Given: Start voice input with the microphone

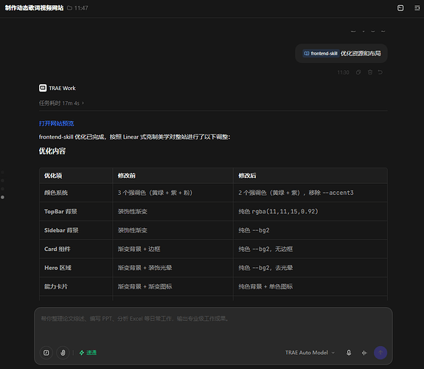Looking at the screenshot, I should [349, 353].
